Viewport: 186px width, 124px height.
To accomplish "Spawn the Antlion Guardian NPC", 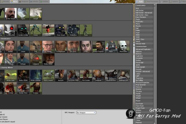I will [36, 76].
